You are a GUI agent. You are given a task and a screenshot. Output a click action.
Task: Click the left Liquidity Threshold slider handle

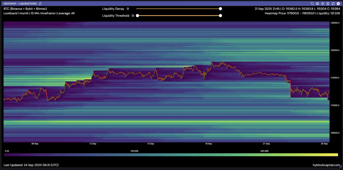137,16
